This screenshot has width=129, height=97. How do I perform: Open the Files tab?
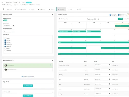click(79, 9)
